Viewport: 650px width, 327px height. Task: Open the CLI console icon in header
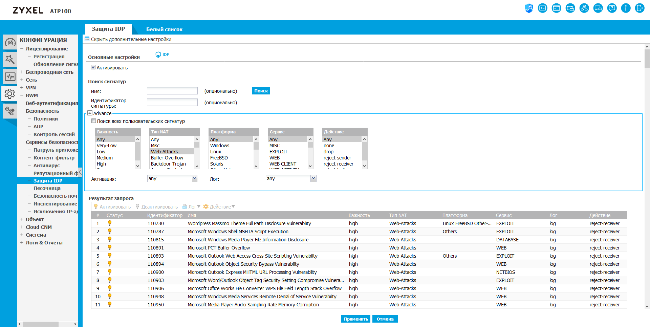coord(543,8)
